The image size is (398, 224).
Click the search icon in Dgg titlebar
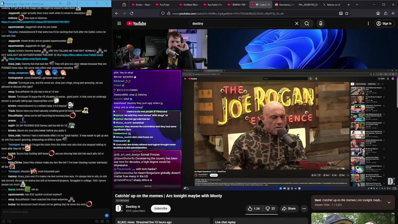[x=61, y=4]
